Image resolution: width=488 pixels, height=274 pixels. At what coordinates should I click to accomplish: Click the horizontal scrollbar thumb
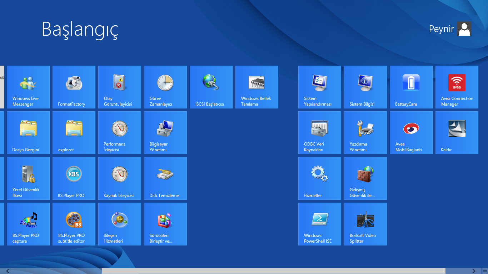[x=274, y=271]
